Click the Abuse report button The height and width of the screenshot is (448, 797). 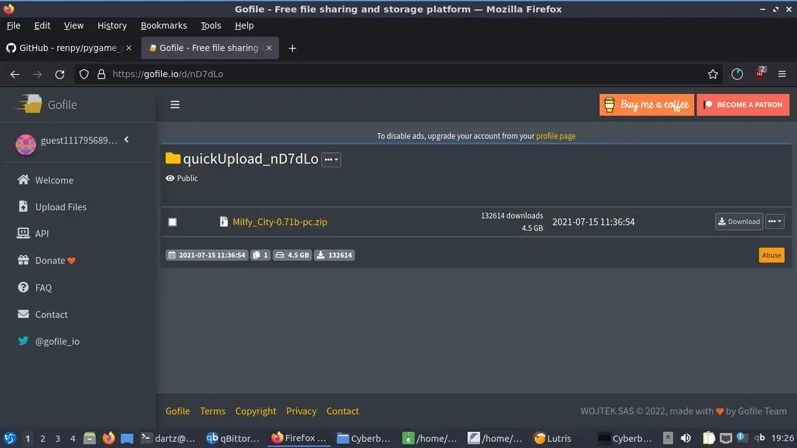[x=771, y=255]
